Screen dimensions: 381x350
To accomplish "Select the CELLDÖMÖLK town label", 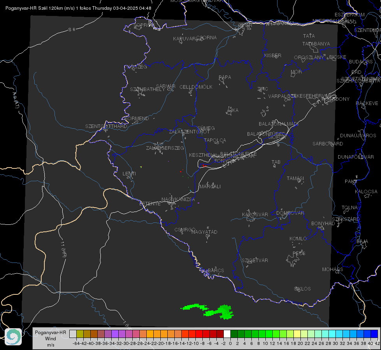I will (x=196, y=87).
